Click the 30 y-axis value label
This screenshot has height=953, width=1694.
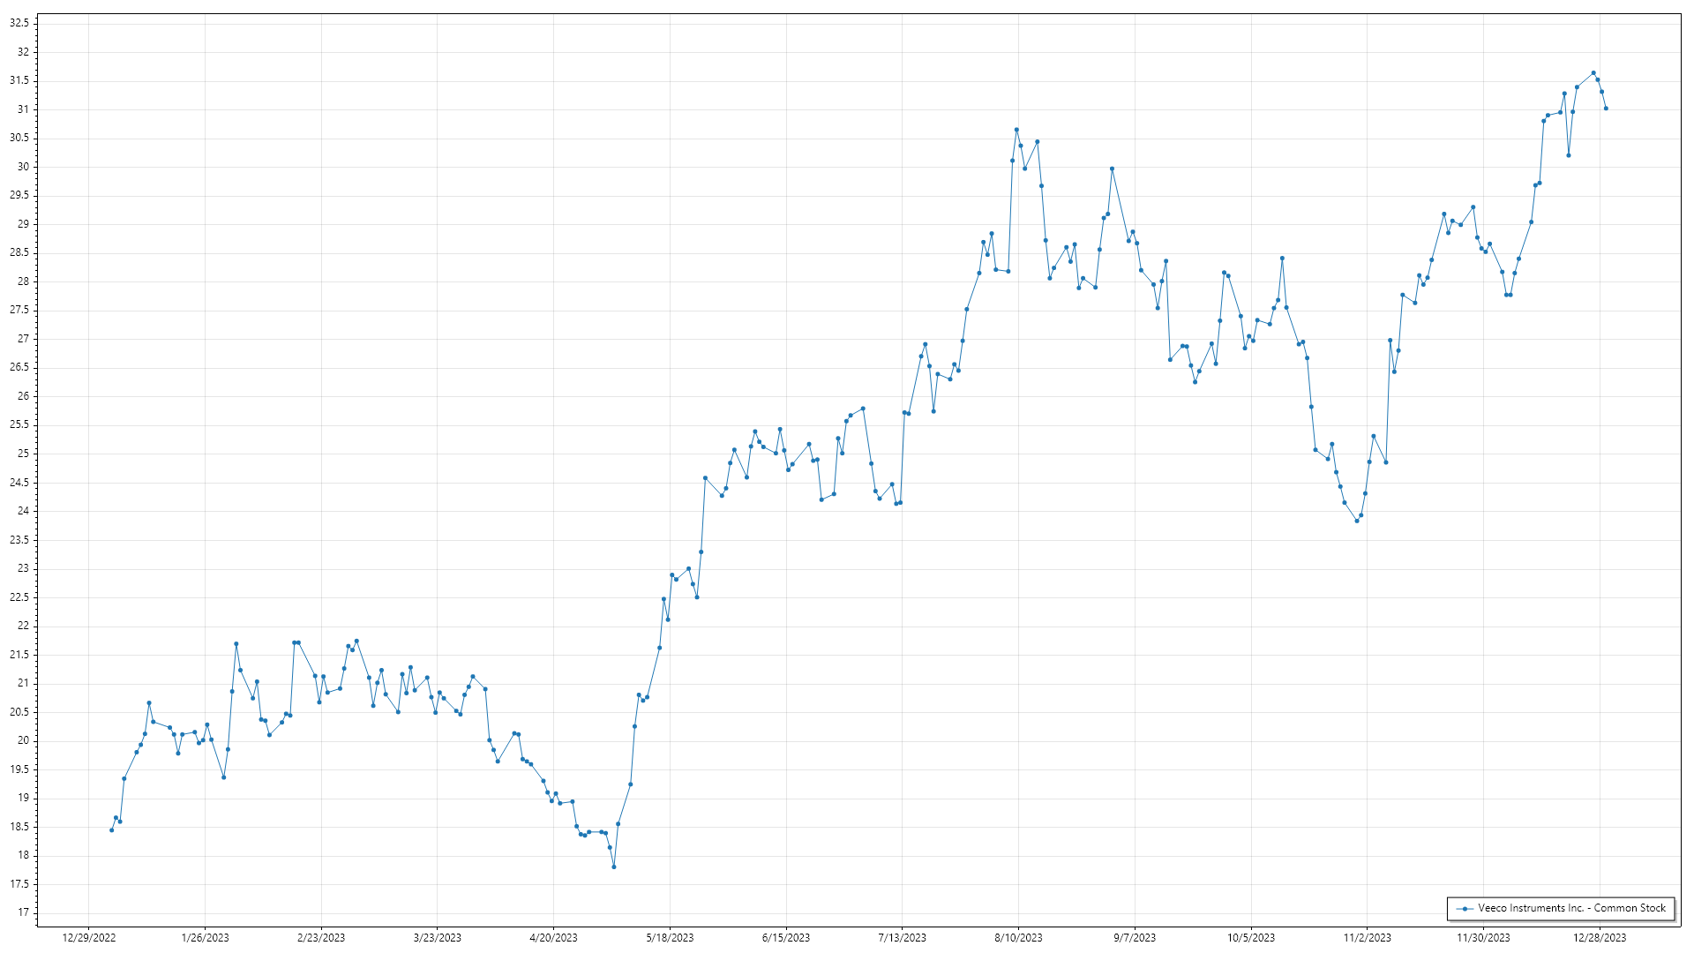(23, 167)
